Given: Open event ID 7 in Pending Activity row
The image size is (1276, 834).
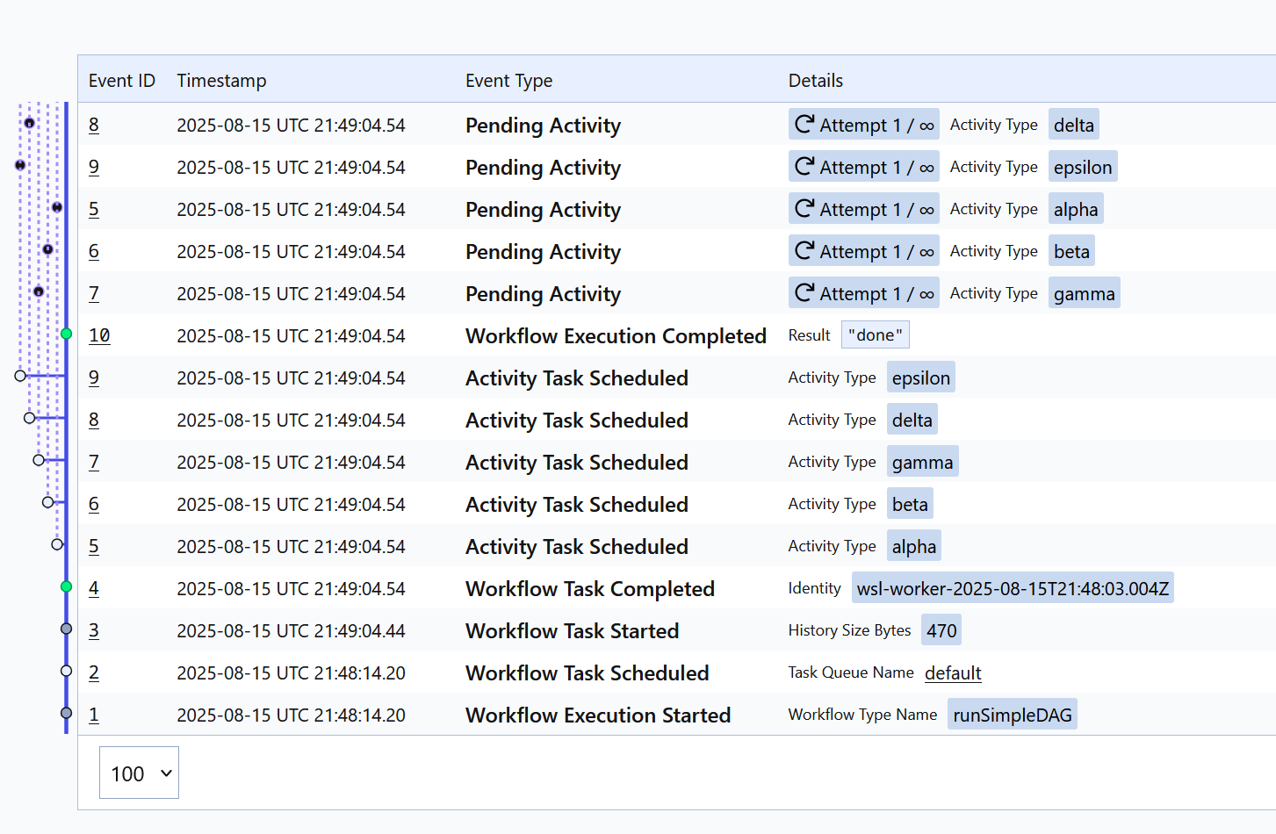Looking at the screenshot, I should pos(94,293).
